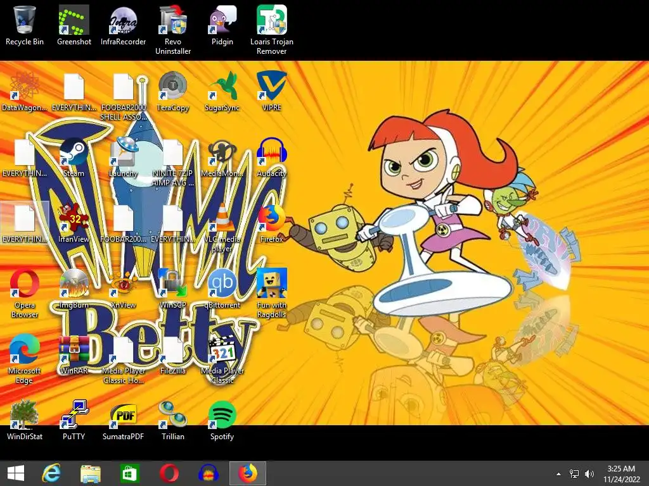The image size is (649, 486).
Task: Open File Explorer from the taskbar
Action: tap(91, 473)
